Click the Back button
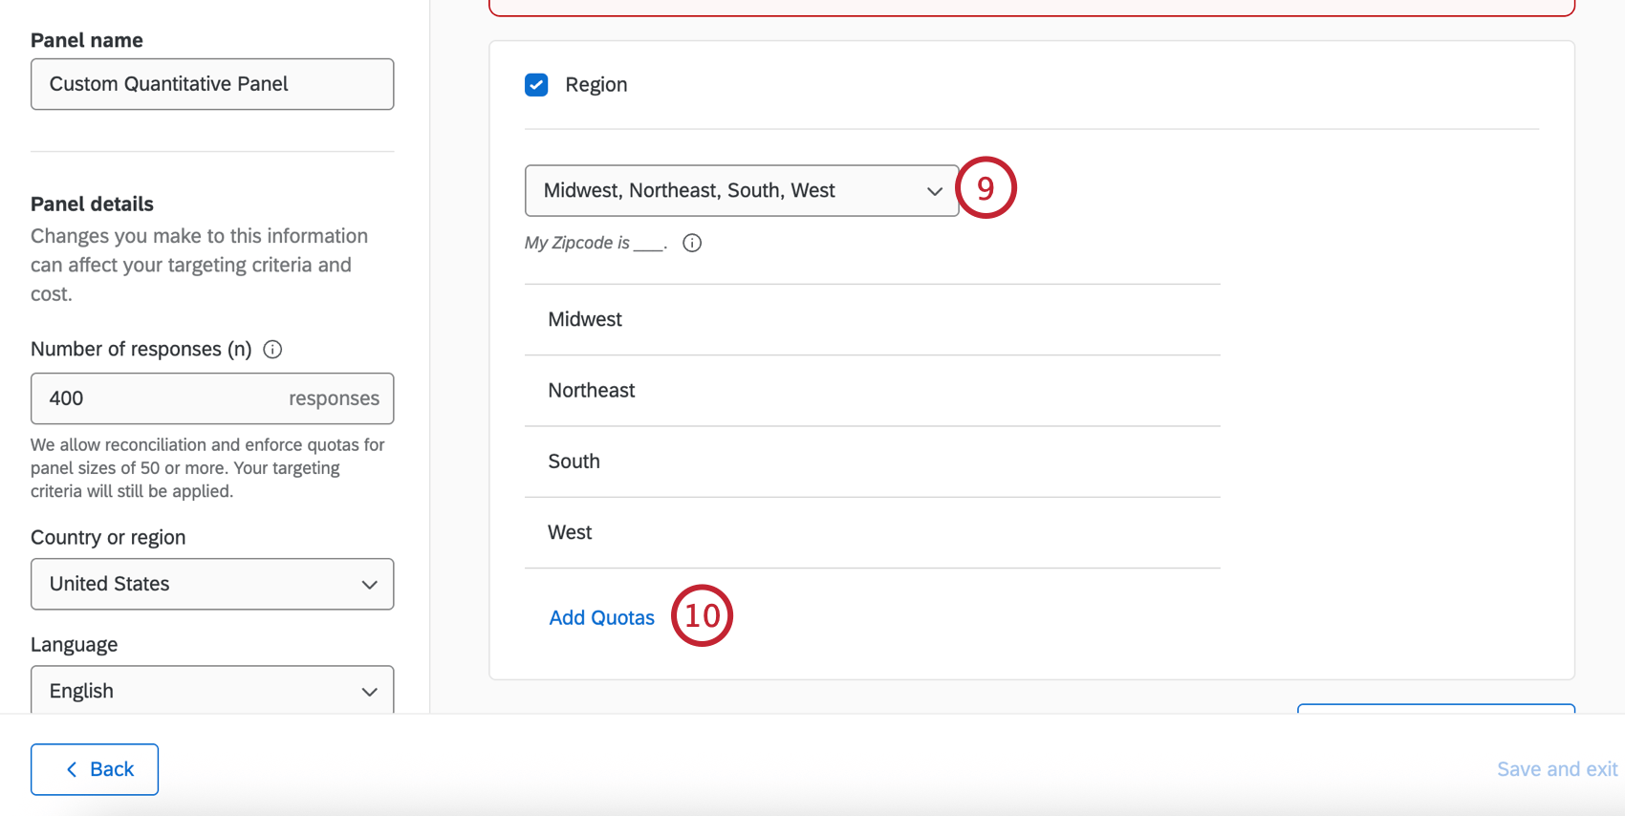 click(x=95, y=769)
